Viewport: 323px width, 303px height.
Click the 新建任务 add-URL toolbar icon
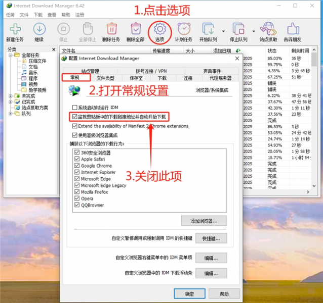(15, 29)
